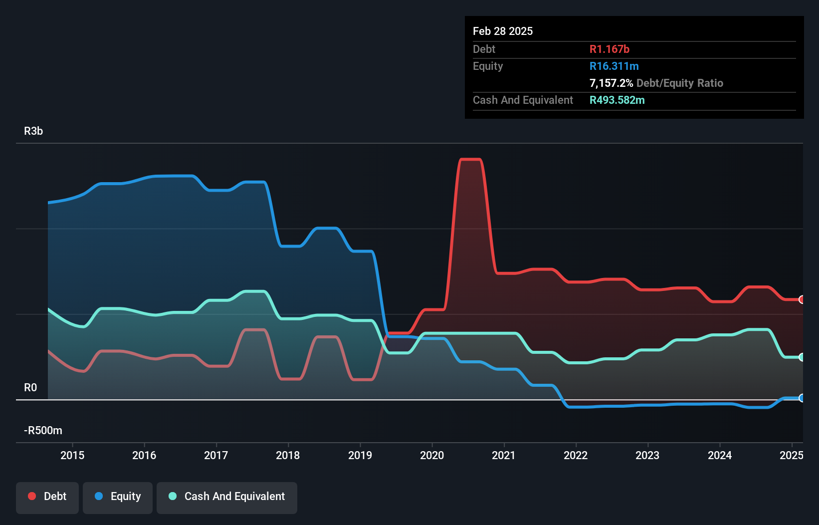Expand the Cash And Equivalent tooltip row
The image size is (819, 525).
pos(523,100)
